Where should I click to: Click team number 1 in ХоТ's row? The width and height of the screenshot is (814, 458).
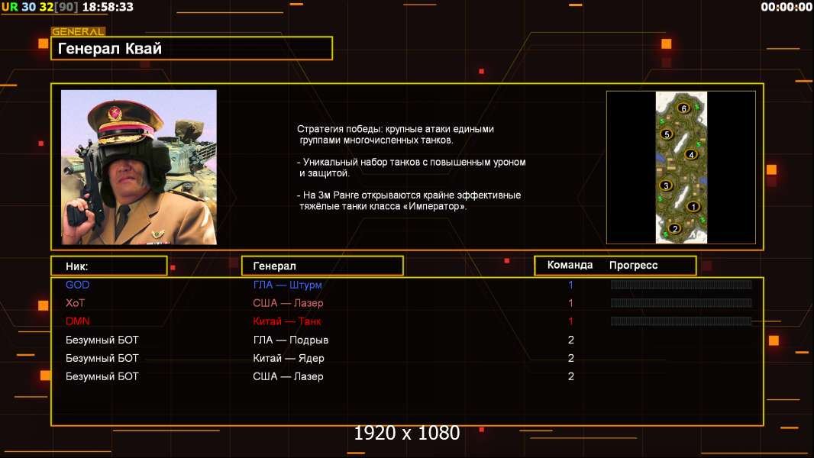(x=570, y=303)
